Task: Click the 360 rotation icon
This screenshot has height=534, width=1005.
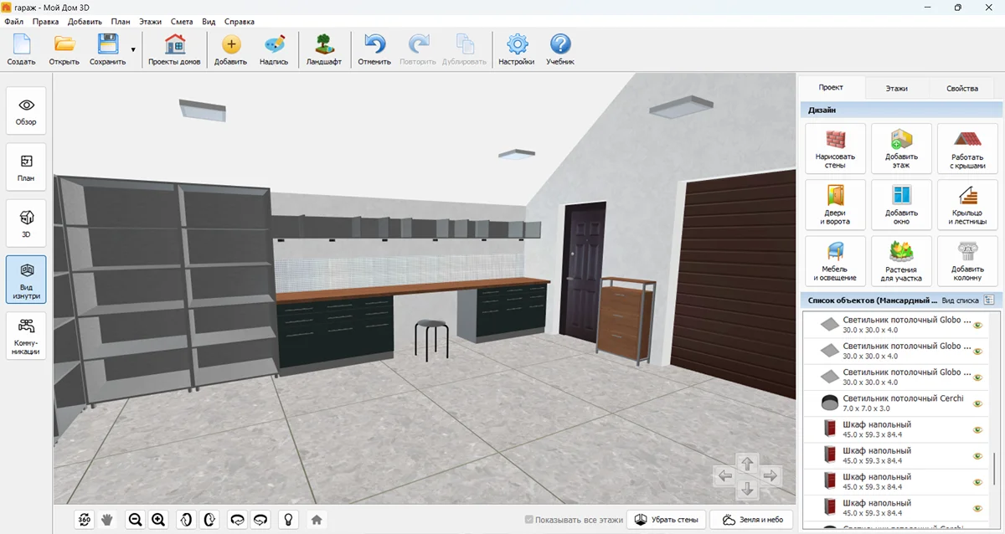Action: pos(84,520)
